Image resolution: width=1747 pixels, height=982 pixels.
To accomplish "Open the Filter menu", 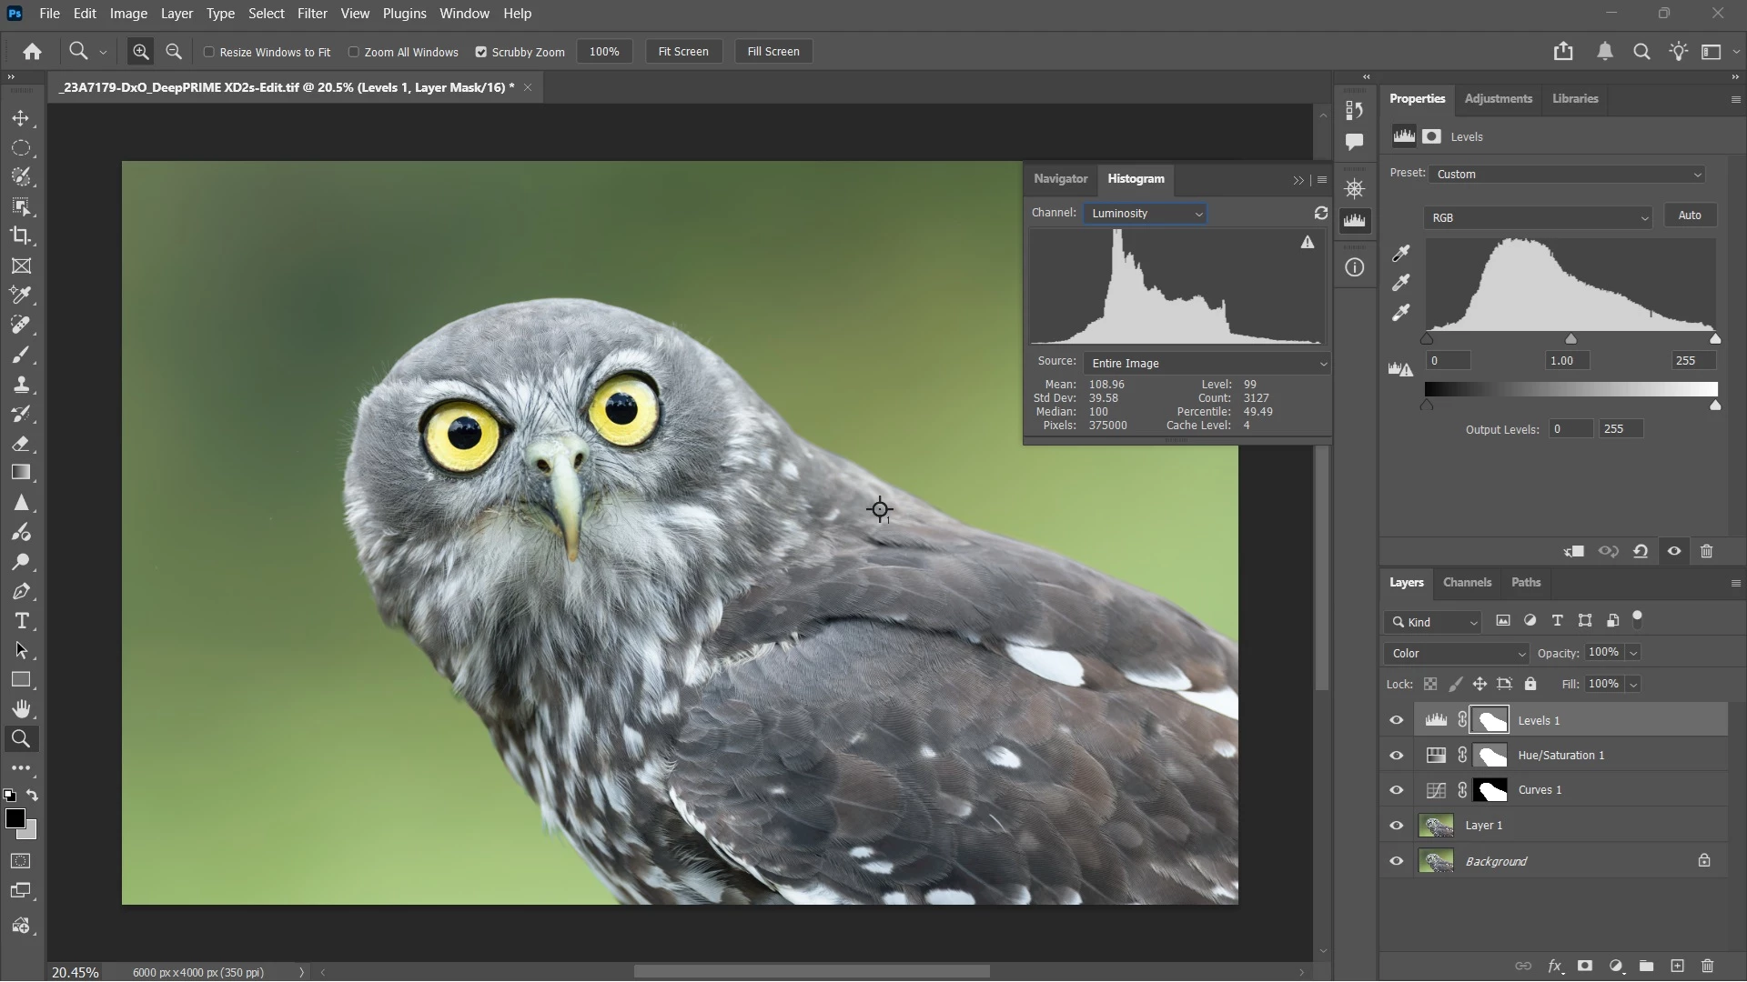I will (312, 14).
